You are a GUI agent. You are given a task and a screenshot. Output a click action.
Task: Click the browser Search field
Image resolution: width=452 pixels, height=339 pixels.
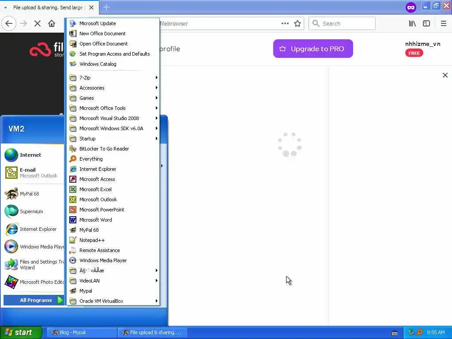[342, 23]
